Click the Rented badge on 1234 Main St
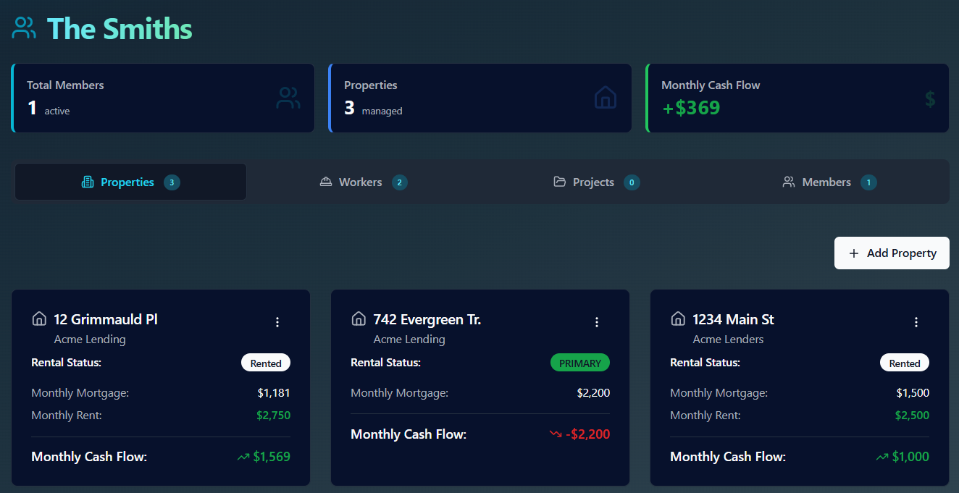The height and width of the screenshot is (493, 959). (905, 363)
